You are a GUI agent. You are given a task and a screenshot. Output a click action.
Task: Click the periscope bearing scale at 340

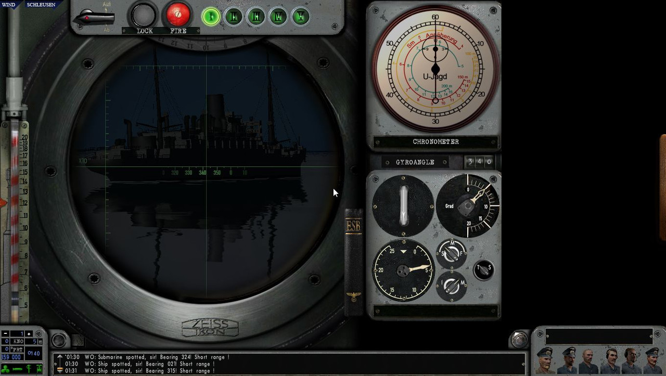(203, 172)
